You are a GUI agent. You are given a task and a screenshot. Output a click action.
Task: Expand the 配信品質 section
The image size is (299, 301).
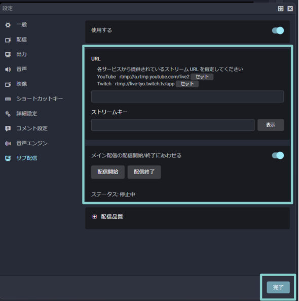(94, 217)
